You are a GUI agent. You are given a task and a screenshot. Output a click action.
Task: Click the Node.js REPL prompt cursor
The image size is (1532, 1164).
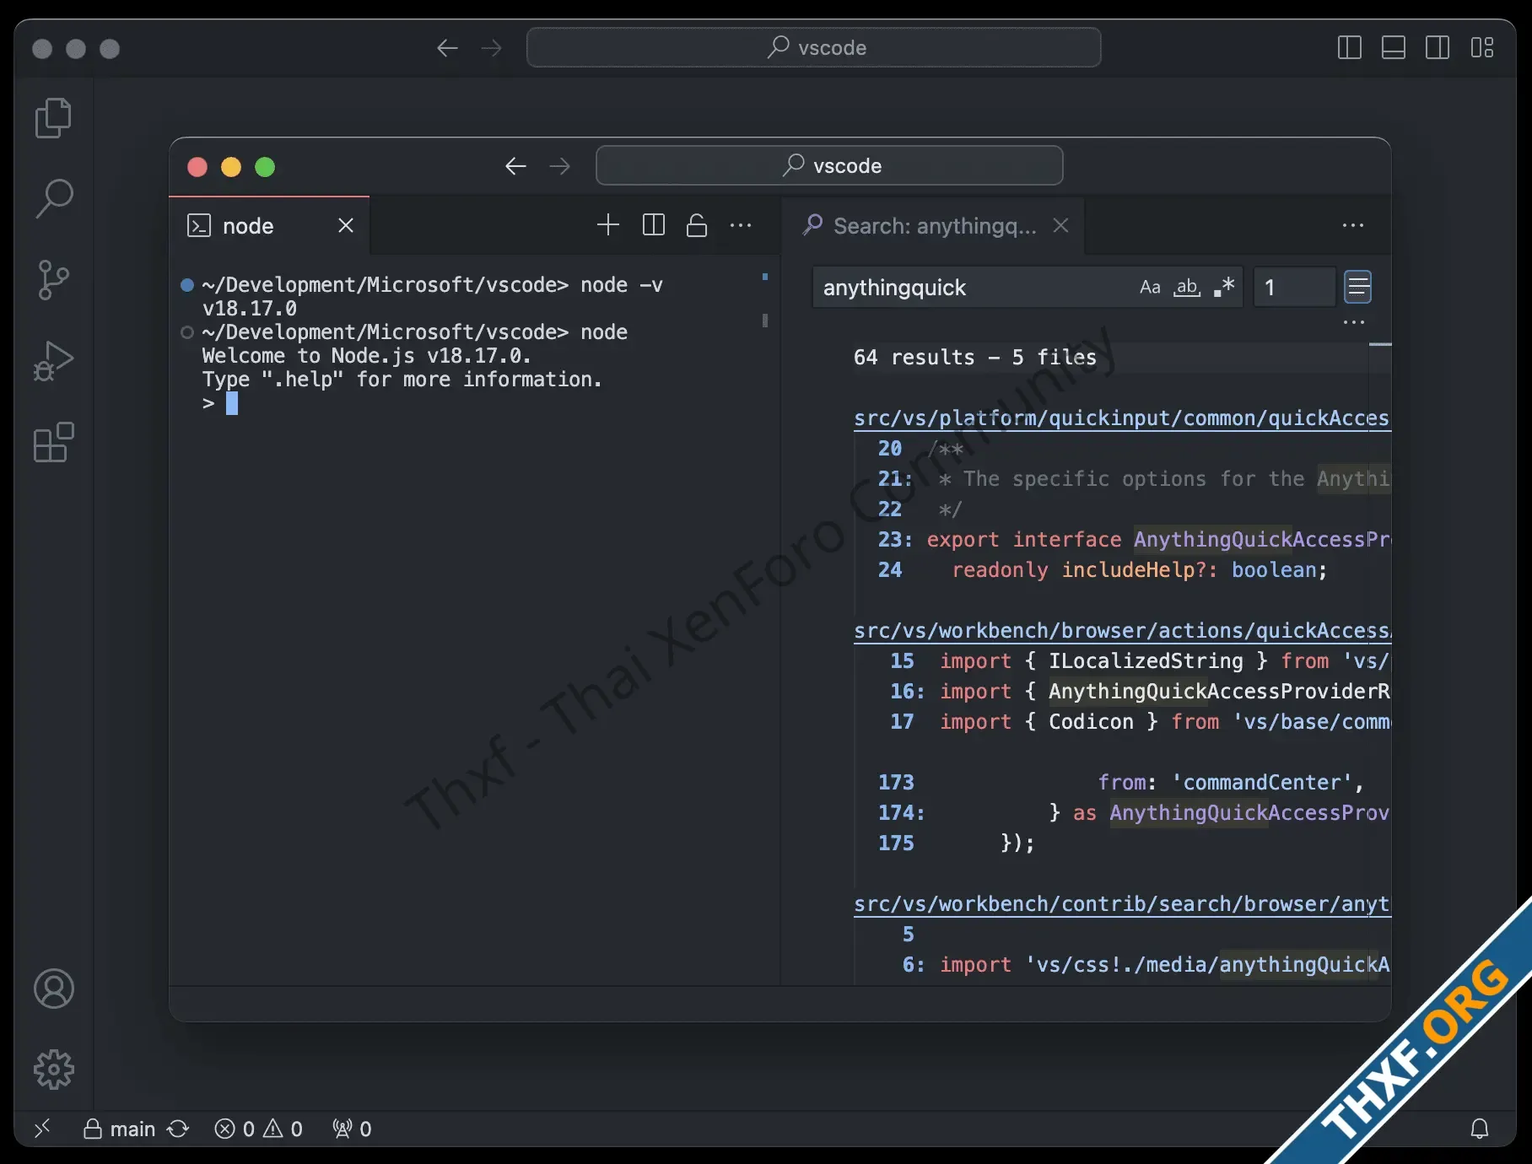click(232, 403)
